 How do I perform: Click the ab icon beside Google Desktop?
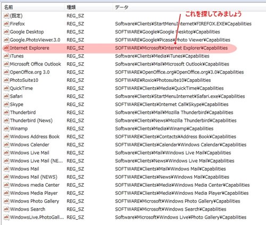pos(6,32)
